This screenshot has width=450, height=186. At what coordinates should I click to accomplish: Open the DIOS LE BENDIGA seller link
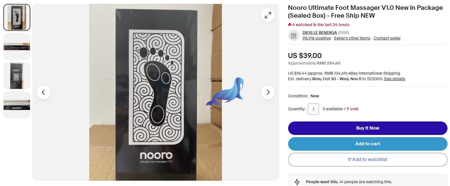pos(320,33)
